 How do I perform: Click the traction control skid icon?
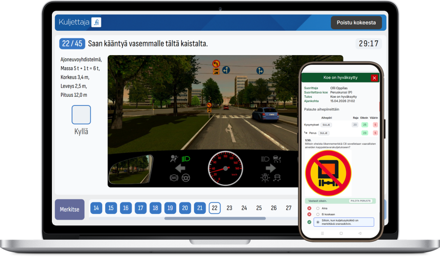coord(277,178)
